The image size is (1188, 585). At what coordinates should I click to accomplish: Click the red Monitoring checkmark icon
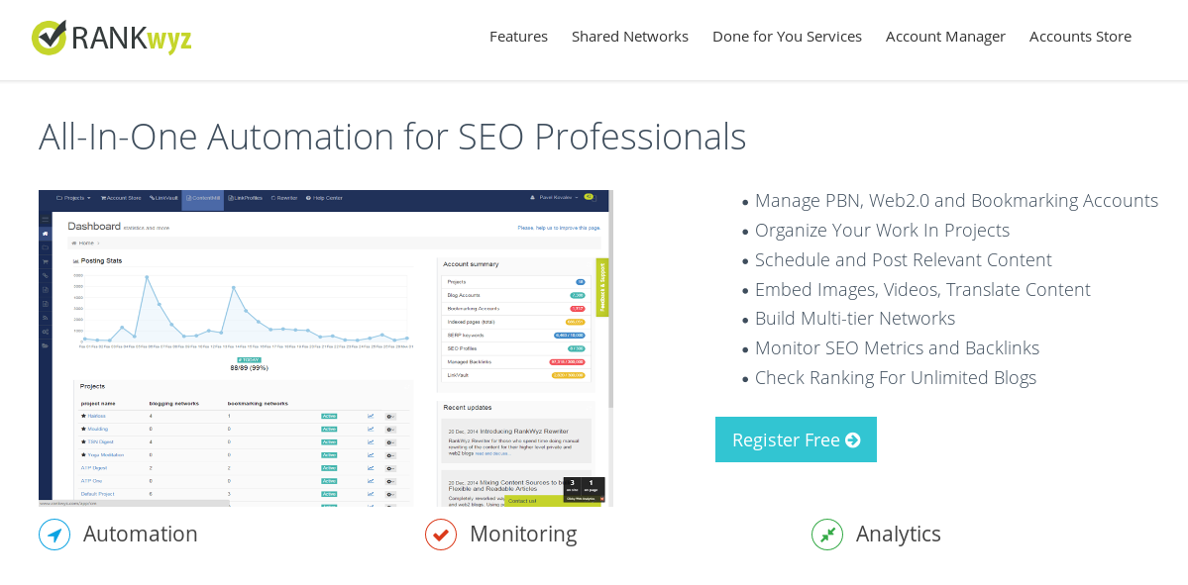(440, 535)
